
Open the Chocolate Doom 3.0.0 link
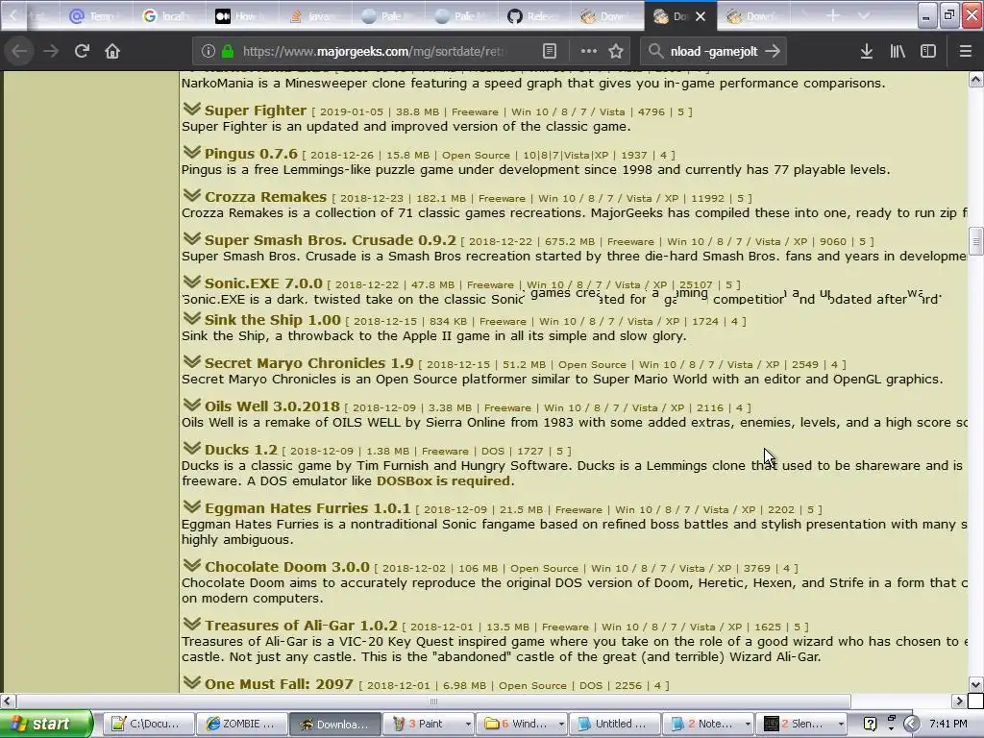(x=287, y=567)
